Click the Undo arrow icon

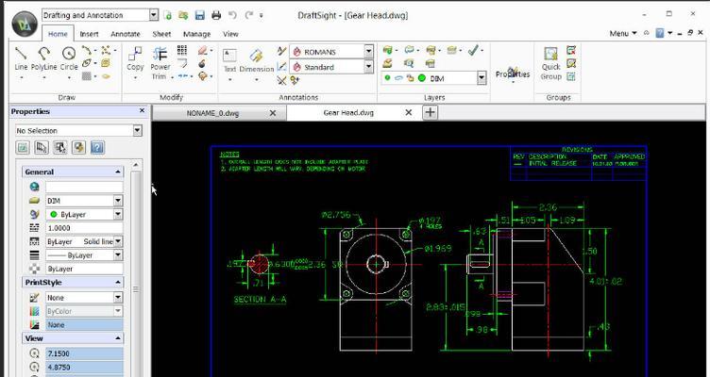(x=233, y=15)
